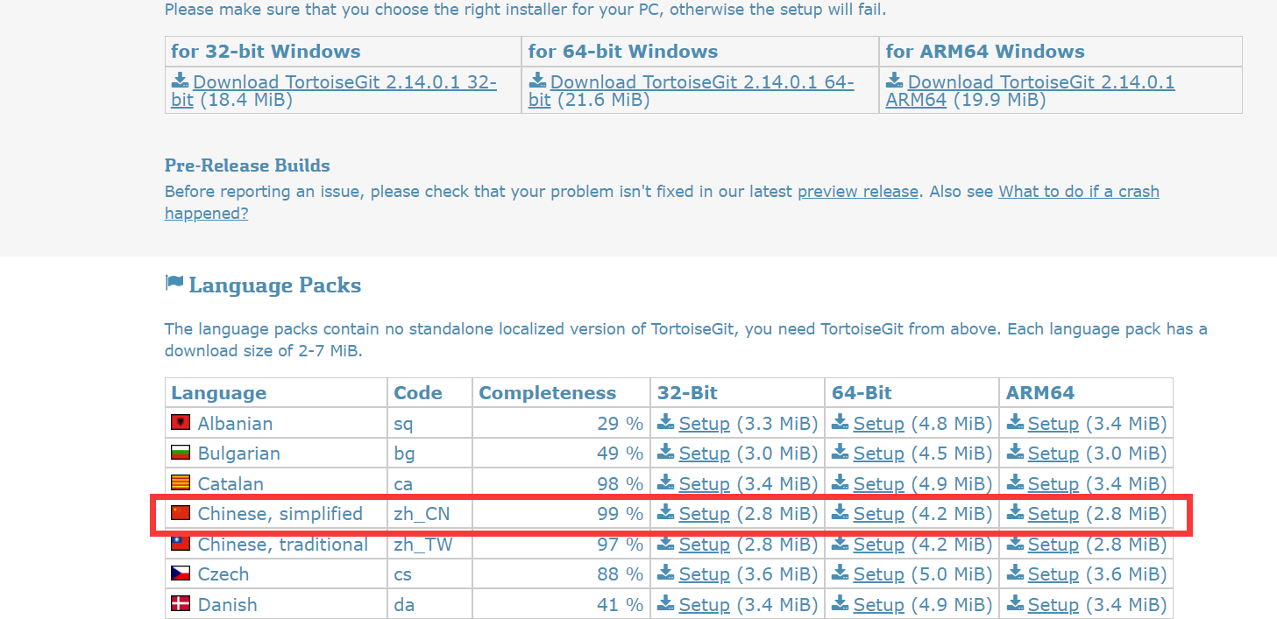Open 'What to do if a crash happened?' link

1078,192
